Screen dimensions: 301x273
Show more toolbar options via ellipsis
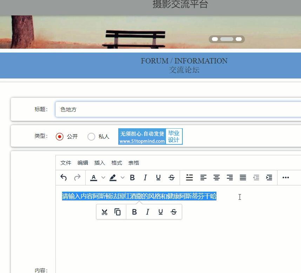tap(286, 178)
